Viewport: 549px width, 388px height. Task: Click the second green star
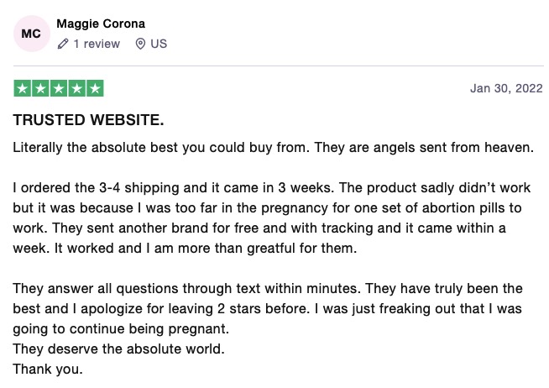(40, 88)
